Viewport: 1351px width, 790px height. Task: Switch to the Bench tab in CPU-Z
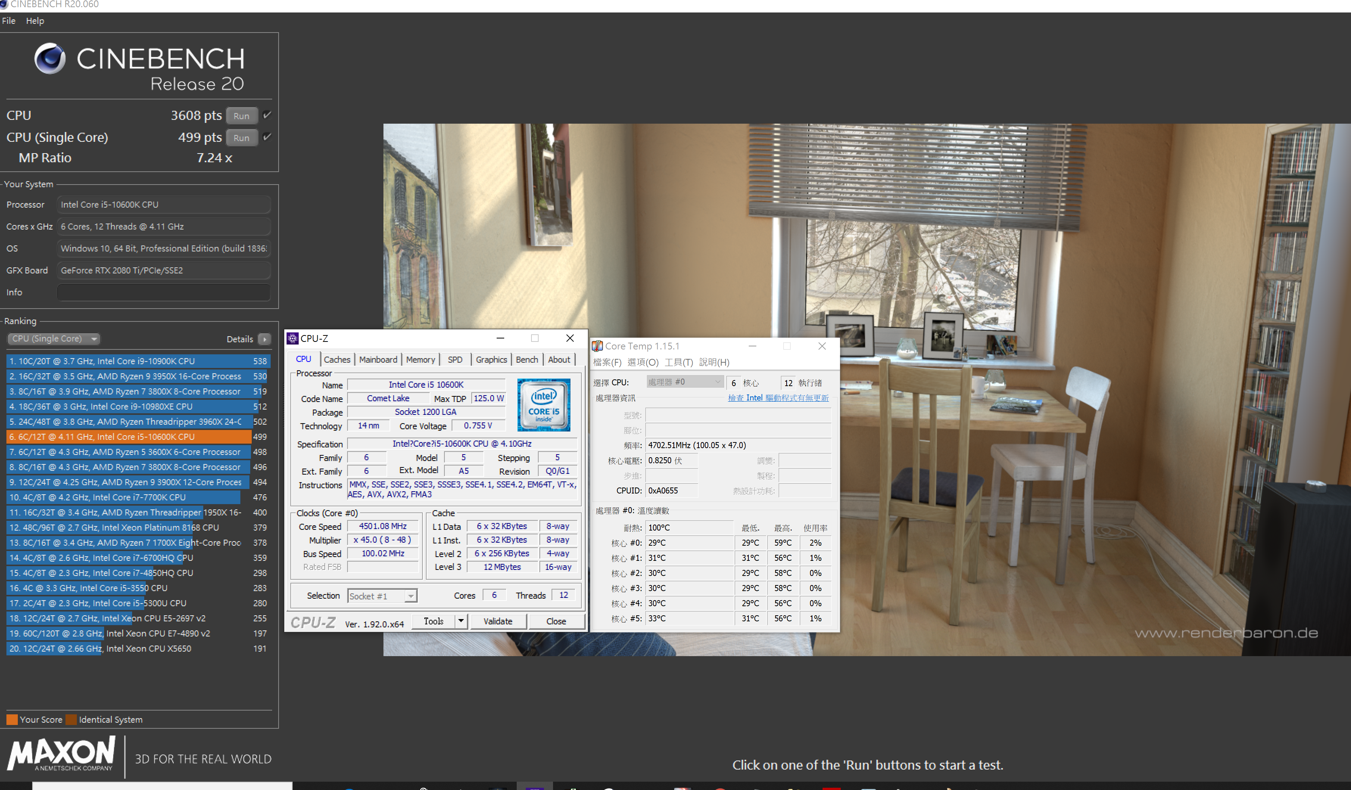(527, 359)
